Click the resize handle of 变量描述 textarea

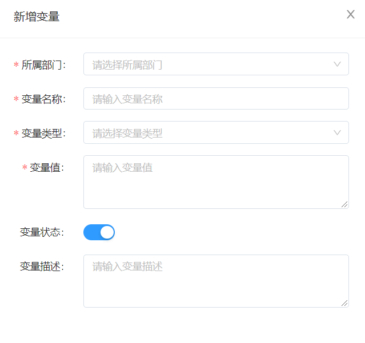(344, 303)
